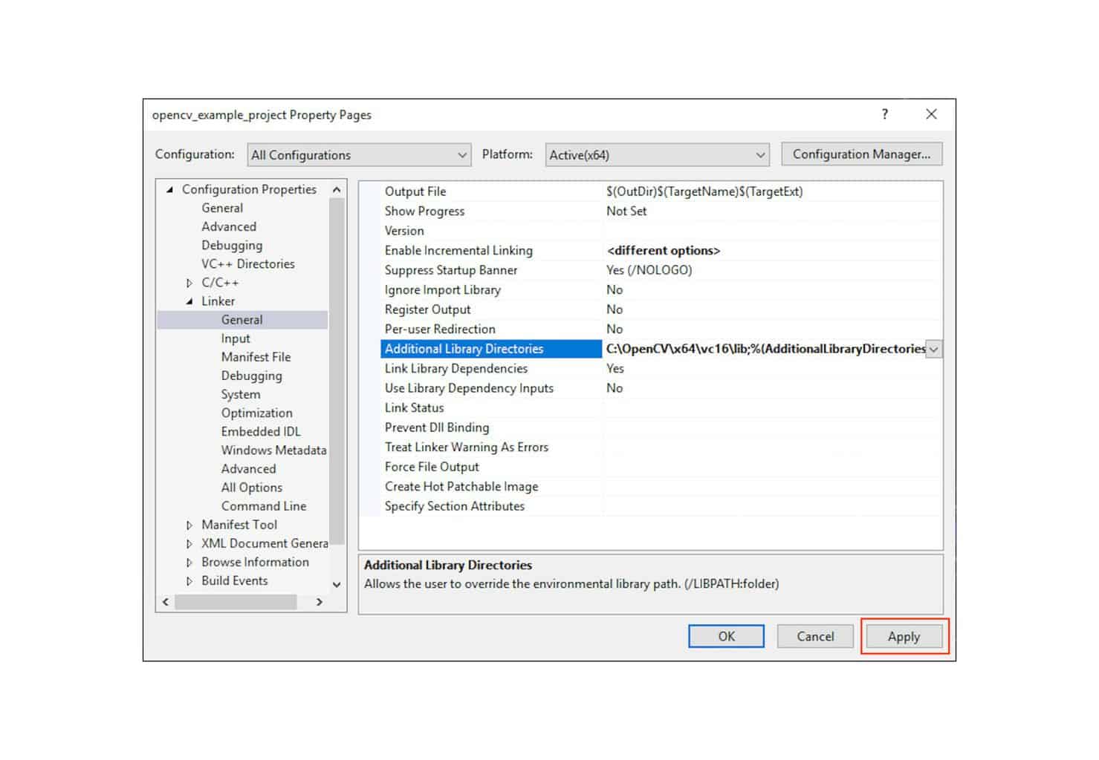Confirm settings with OK
Image resolution: width=1099 pixels, height=760 pixels.
pyautogui.click(x=726, y=636)
